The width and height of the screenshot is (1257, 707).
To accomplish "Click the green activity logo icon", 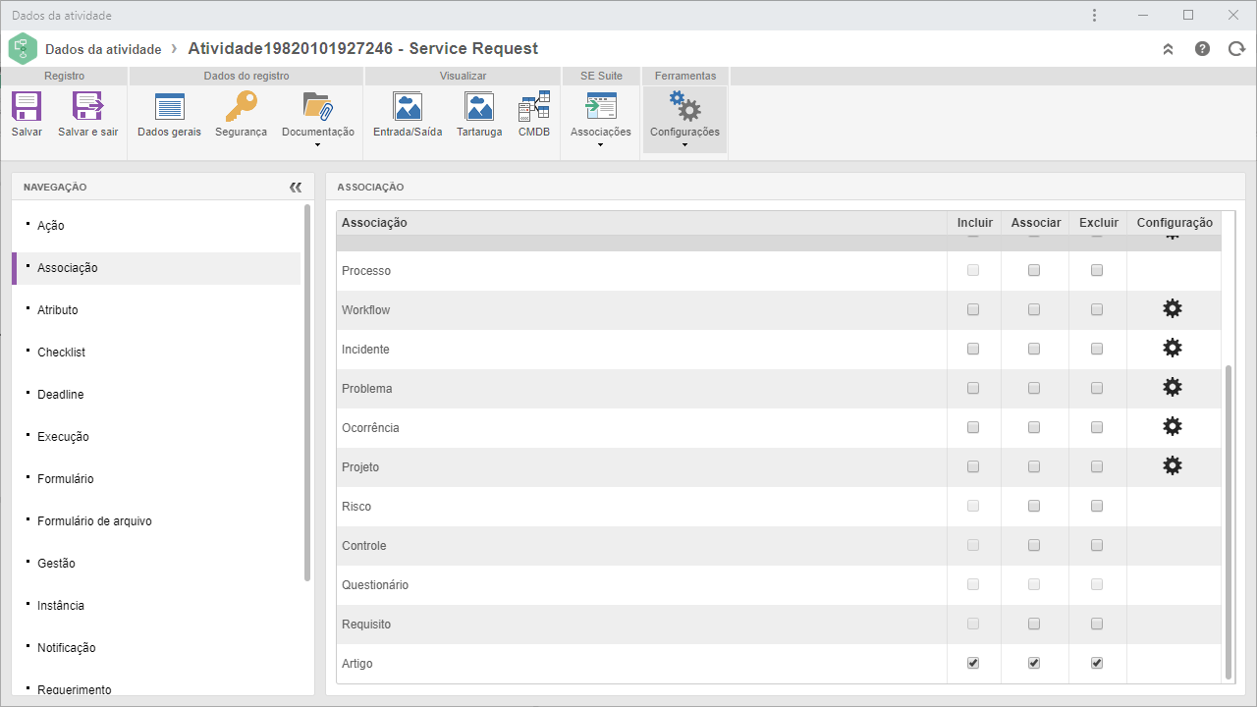I will tap(23, 49).
